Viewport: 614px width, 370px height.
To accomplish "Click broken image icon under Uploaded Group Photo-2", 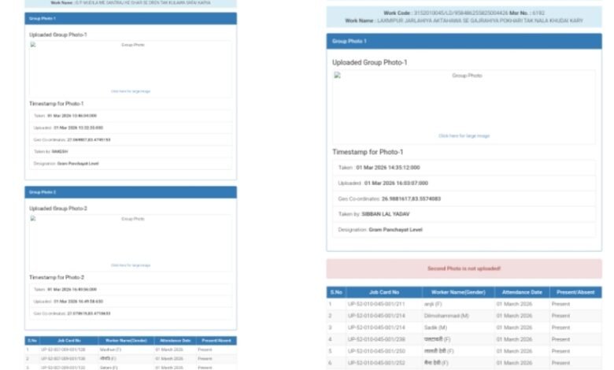I will (x=33, y=219).
